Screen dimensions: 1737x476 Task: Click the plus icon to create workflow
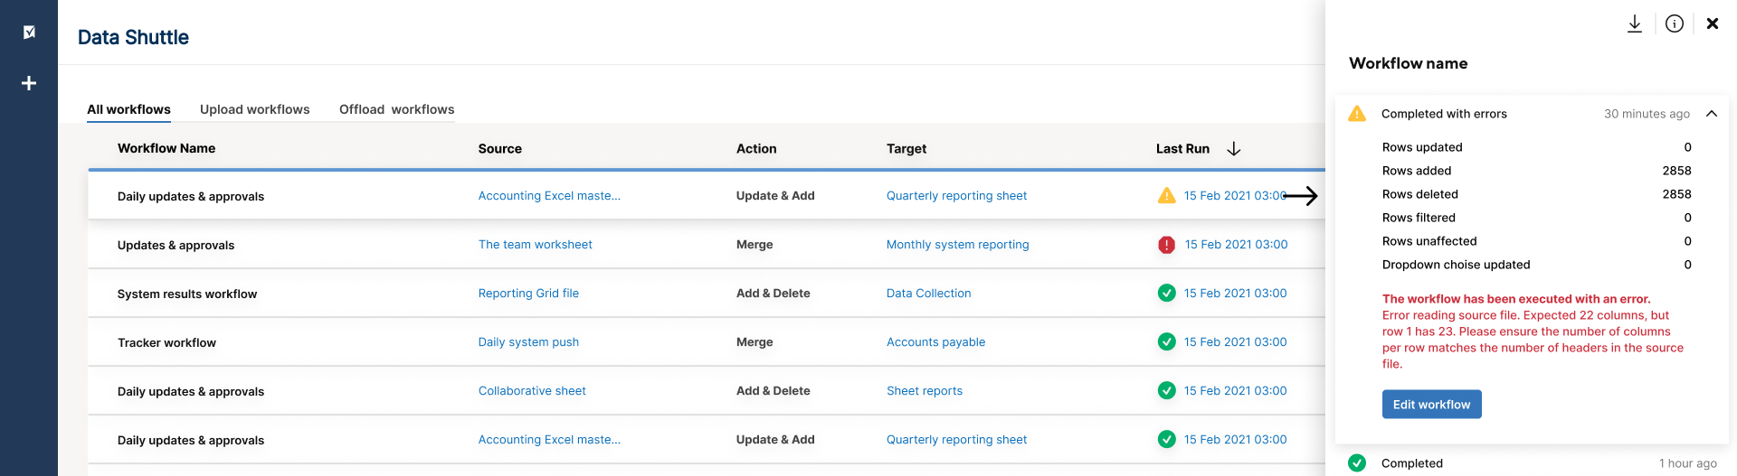pos(29,83)
